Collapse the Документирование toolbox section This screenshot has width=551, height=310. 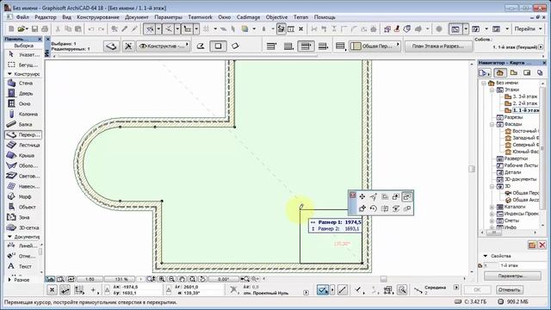(x=9, y=237)
